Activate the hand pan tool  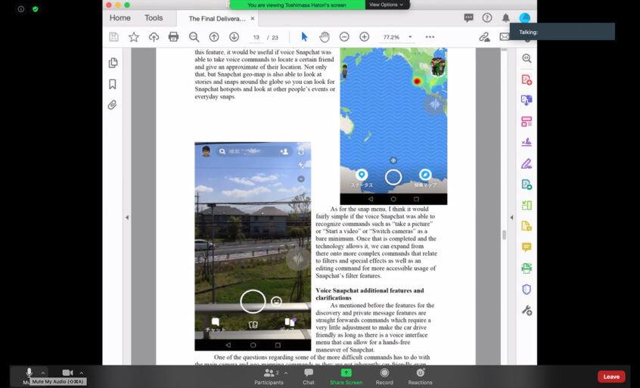[325, 37]
